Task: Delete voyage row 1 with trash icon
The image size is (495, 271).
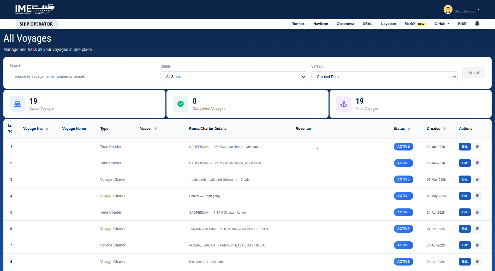Action: pyautogui.click(x=477, y=147)
